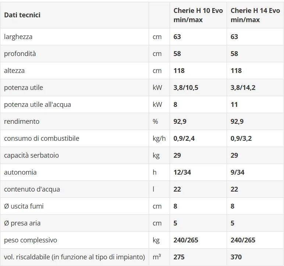This screenshot has height=266, width=284.
Task: Click the '370' heatable volume value
Action: tap(236, 257)
